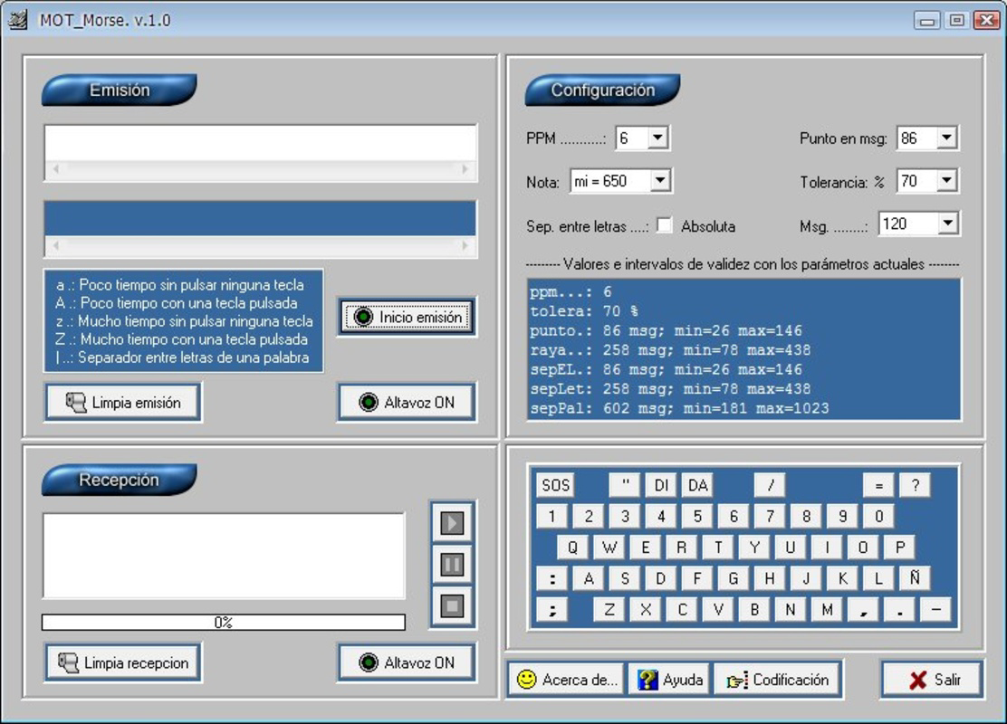
Task: Click the E letter key
Action: point(646,548)
